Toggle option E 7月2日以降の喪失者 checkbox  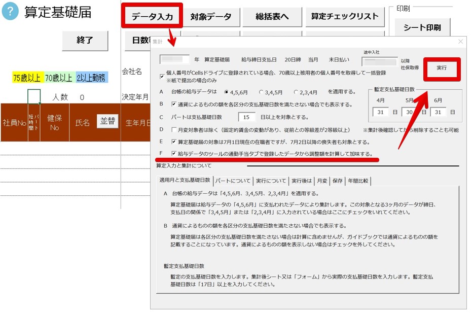(174, 142)
